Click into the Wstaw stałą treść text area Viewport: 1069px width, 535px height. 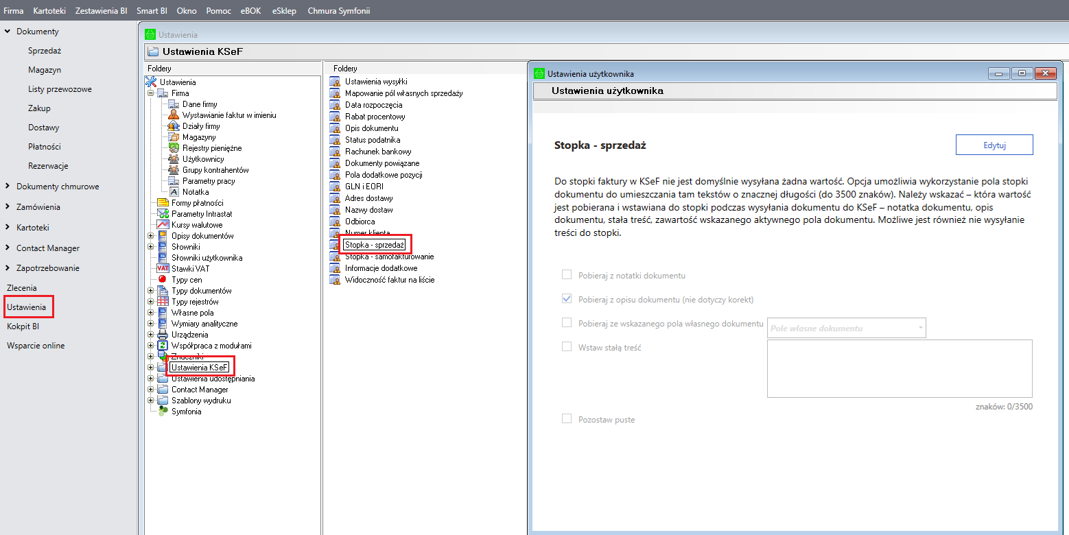[900, 368]
